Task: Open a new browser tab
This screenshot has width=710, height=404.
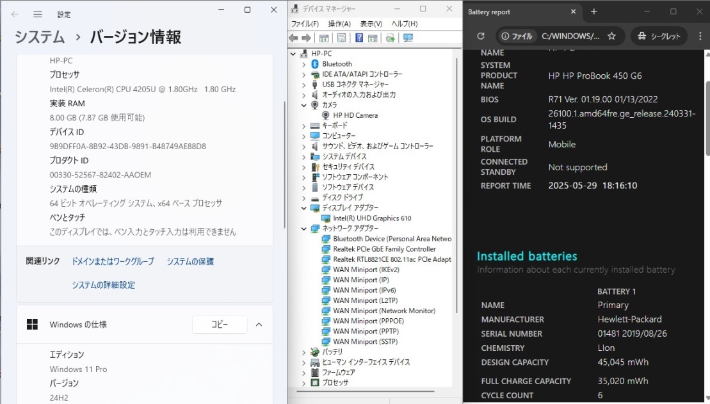Action: [594, 12]
